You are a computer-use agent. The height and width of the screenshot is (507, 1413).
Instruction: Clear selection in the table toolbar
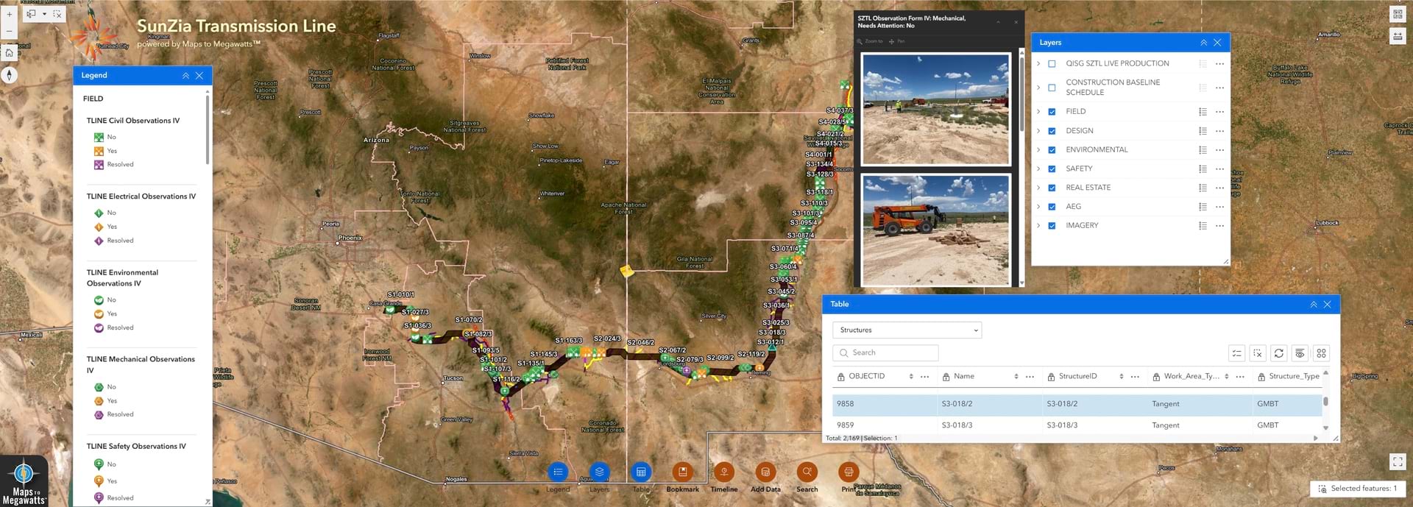coord(1258,353)
